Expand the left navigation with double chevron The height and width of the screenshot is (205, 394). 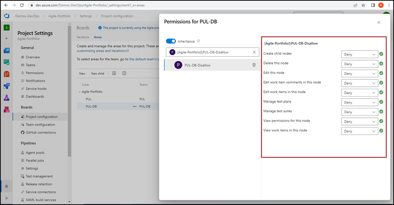(x=6, y=198)
